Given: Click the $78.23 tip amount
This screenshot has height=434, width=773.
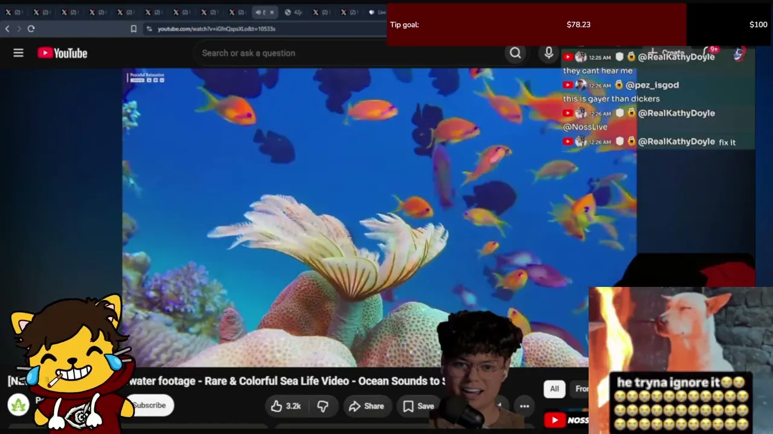Looking at the screenshot, I should (x=579, y=25).
